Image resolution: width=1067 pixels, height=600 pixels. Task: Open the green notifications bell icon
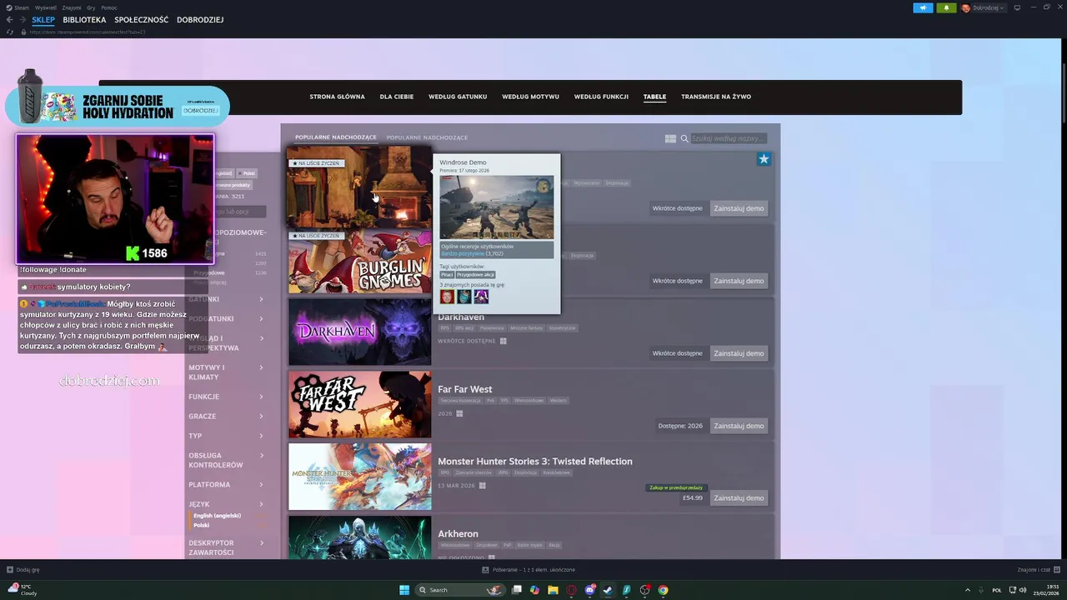(946, 7)
